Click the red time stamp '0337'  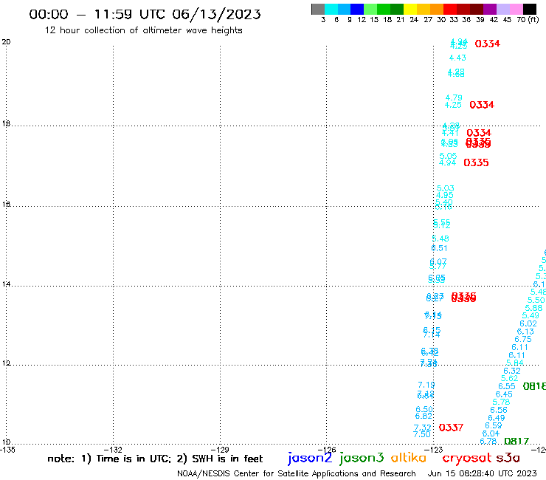[451, 428]
